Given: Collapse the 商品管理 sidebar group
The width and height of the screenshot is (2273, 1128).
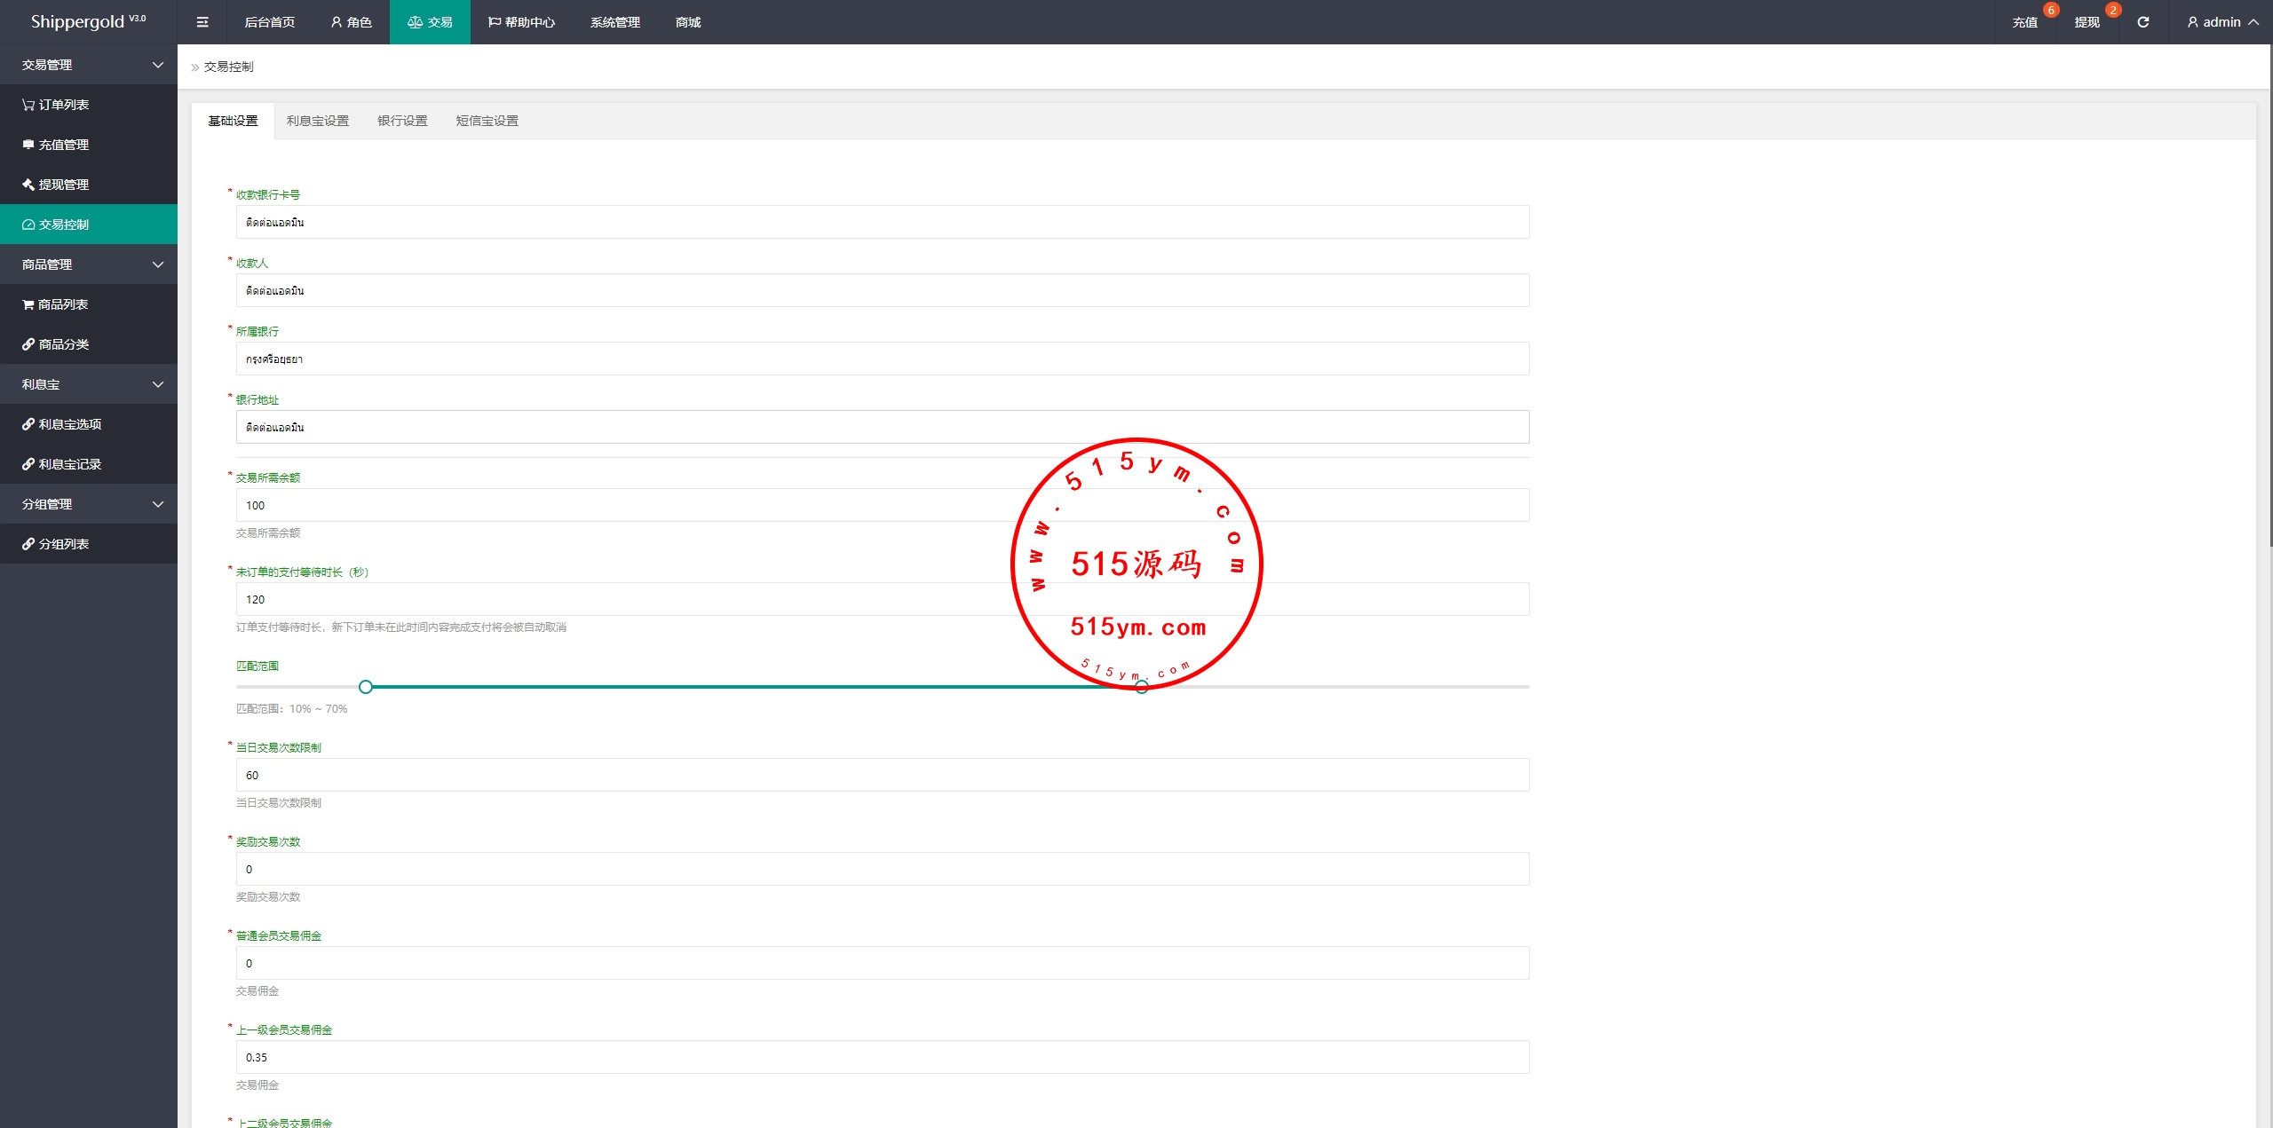Looking at the screenshot, I should 89,264.
